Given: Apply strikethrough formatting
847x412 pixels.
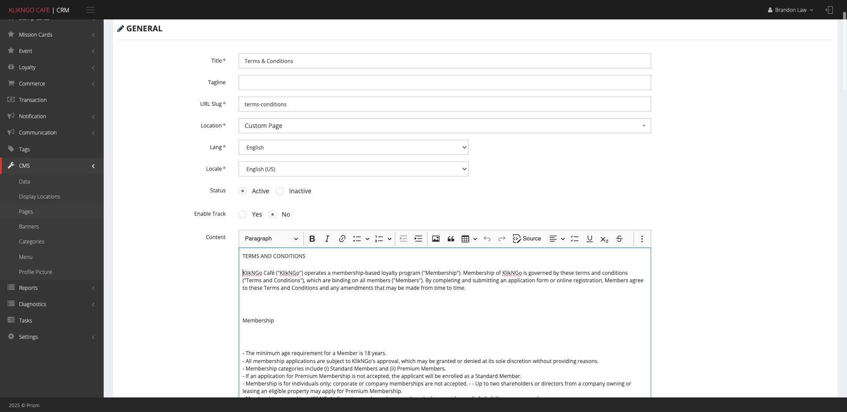Looking at the screenshot, I should pos(619,239).
